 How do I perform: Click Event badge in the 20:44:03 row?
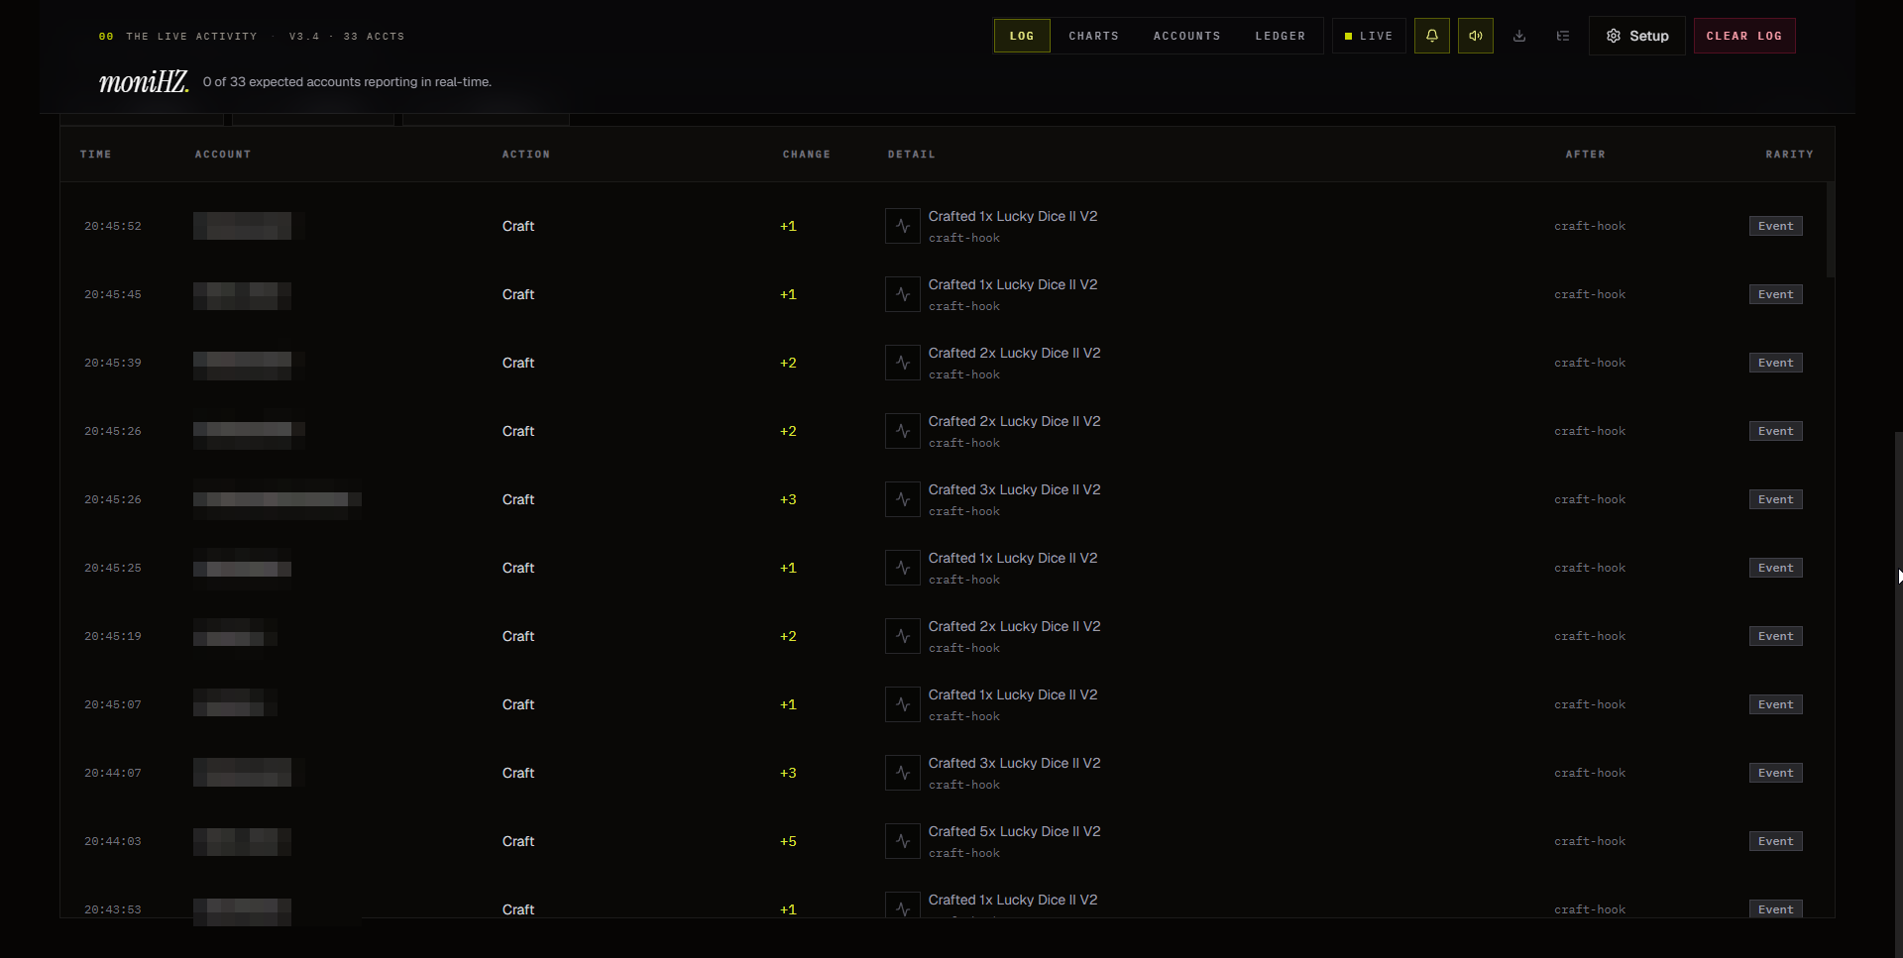1775,841
